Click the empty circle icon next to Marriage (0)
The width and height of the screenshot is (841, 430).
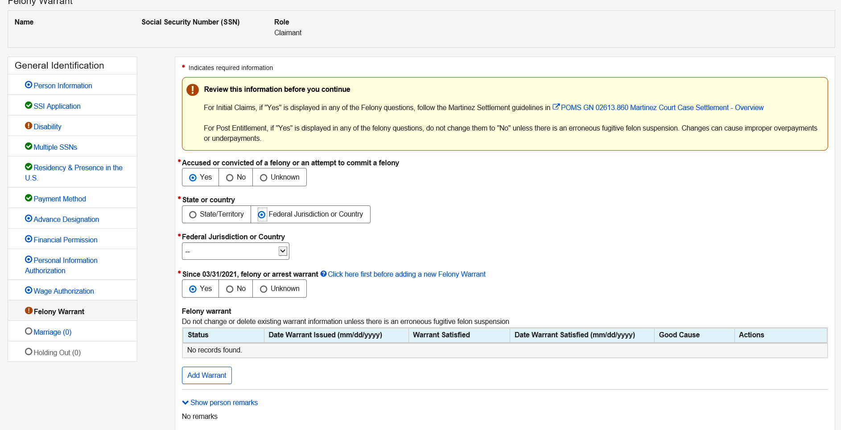29,332
